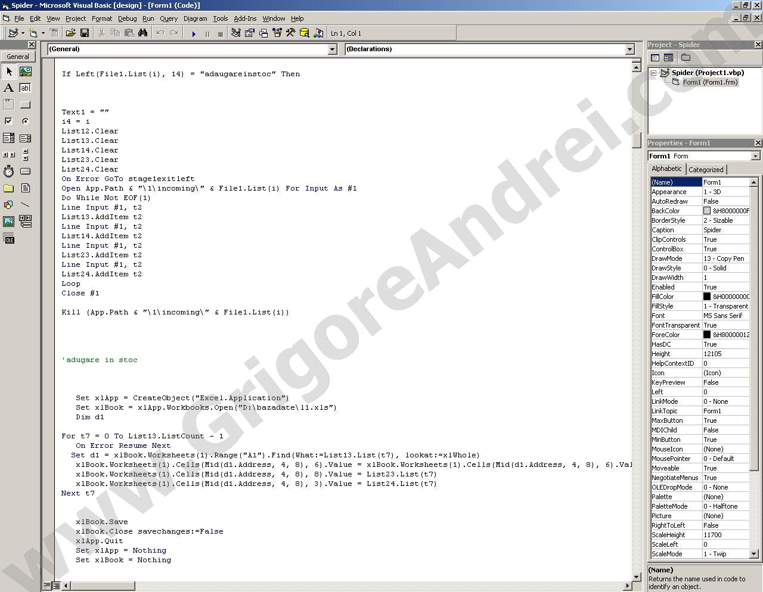This screenshot has height=592, width=763.
Task: Click the Add Form toolbar icon
Action: (x=33, y=33)
